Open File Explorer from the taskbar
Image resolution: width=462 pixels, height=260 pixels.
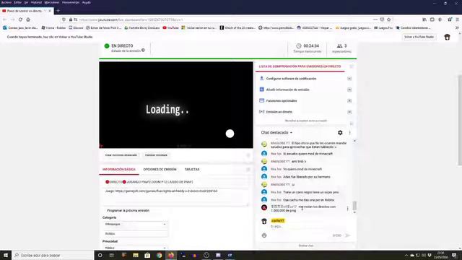coord(136,255)
